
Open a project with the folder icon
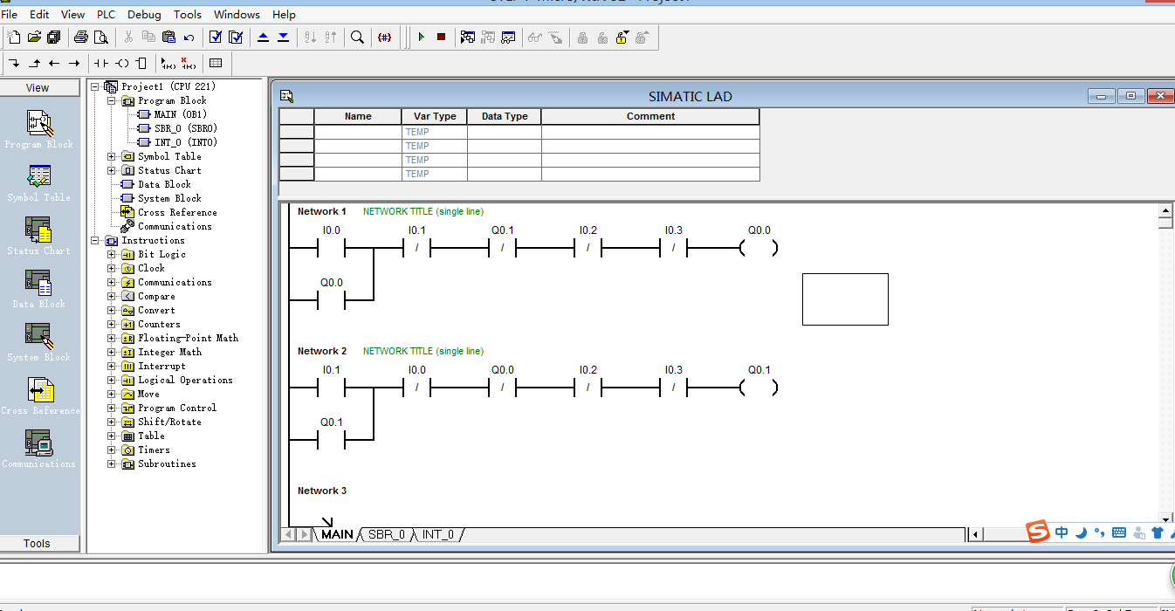(34, 37)
